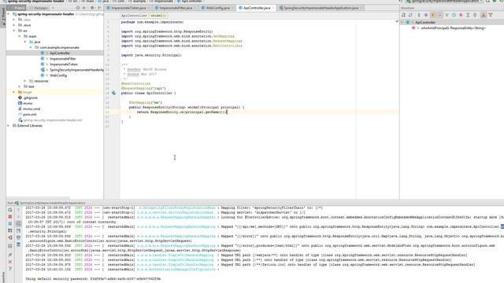
Task: Select ImpersonateToken class in project tree
Action: point(64,64)
